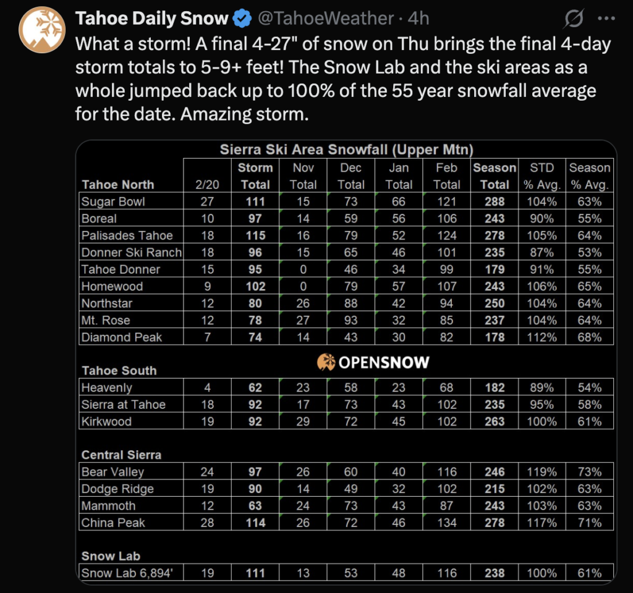Select the China Peak row label
Screen dimensions: 633x593
point(113,523)
